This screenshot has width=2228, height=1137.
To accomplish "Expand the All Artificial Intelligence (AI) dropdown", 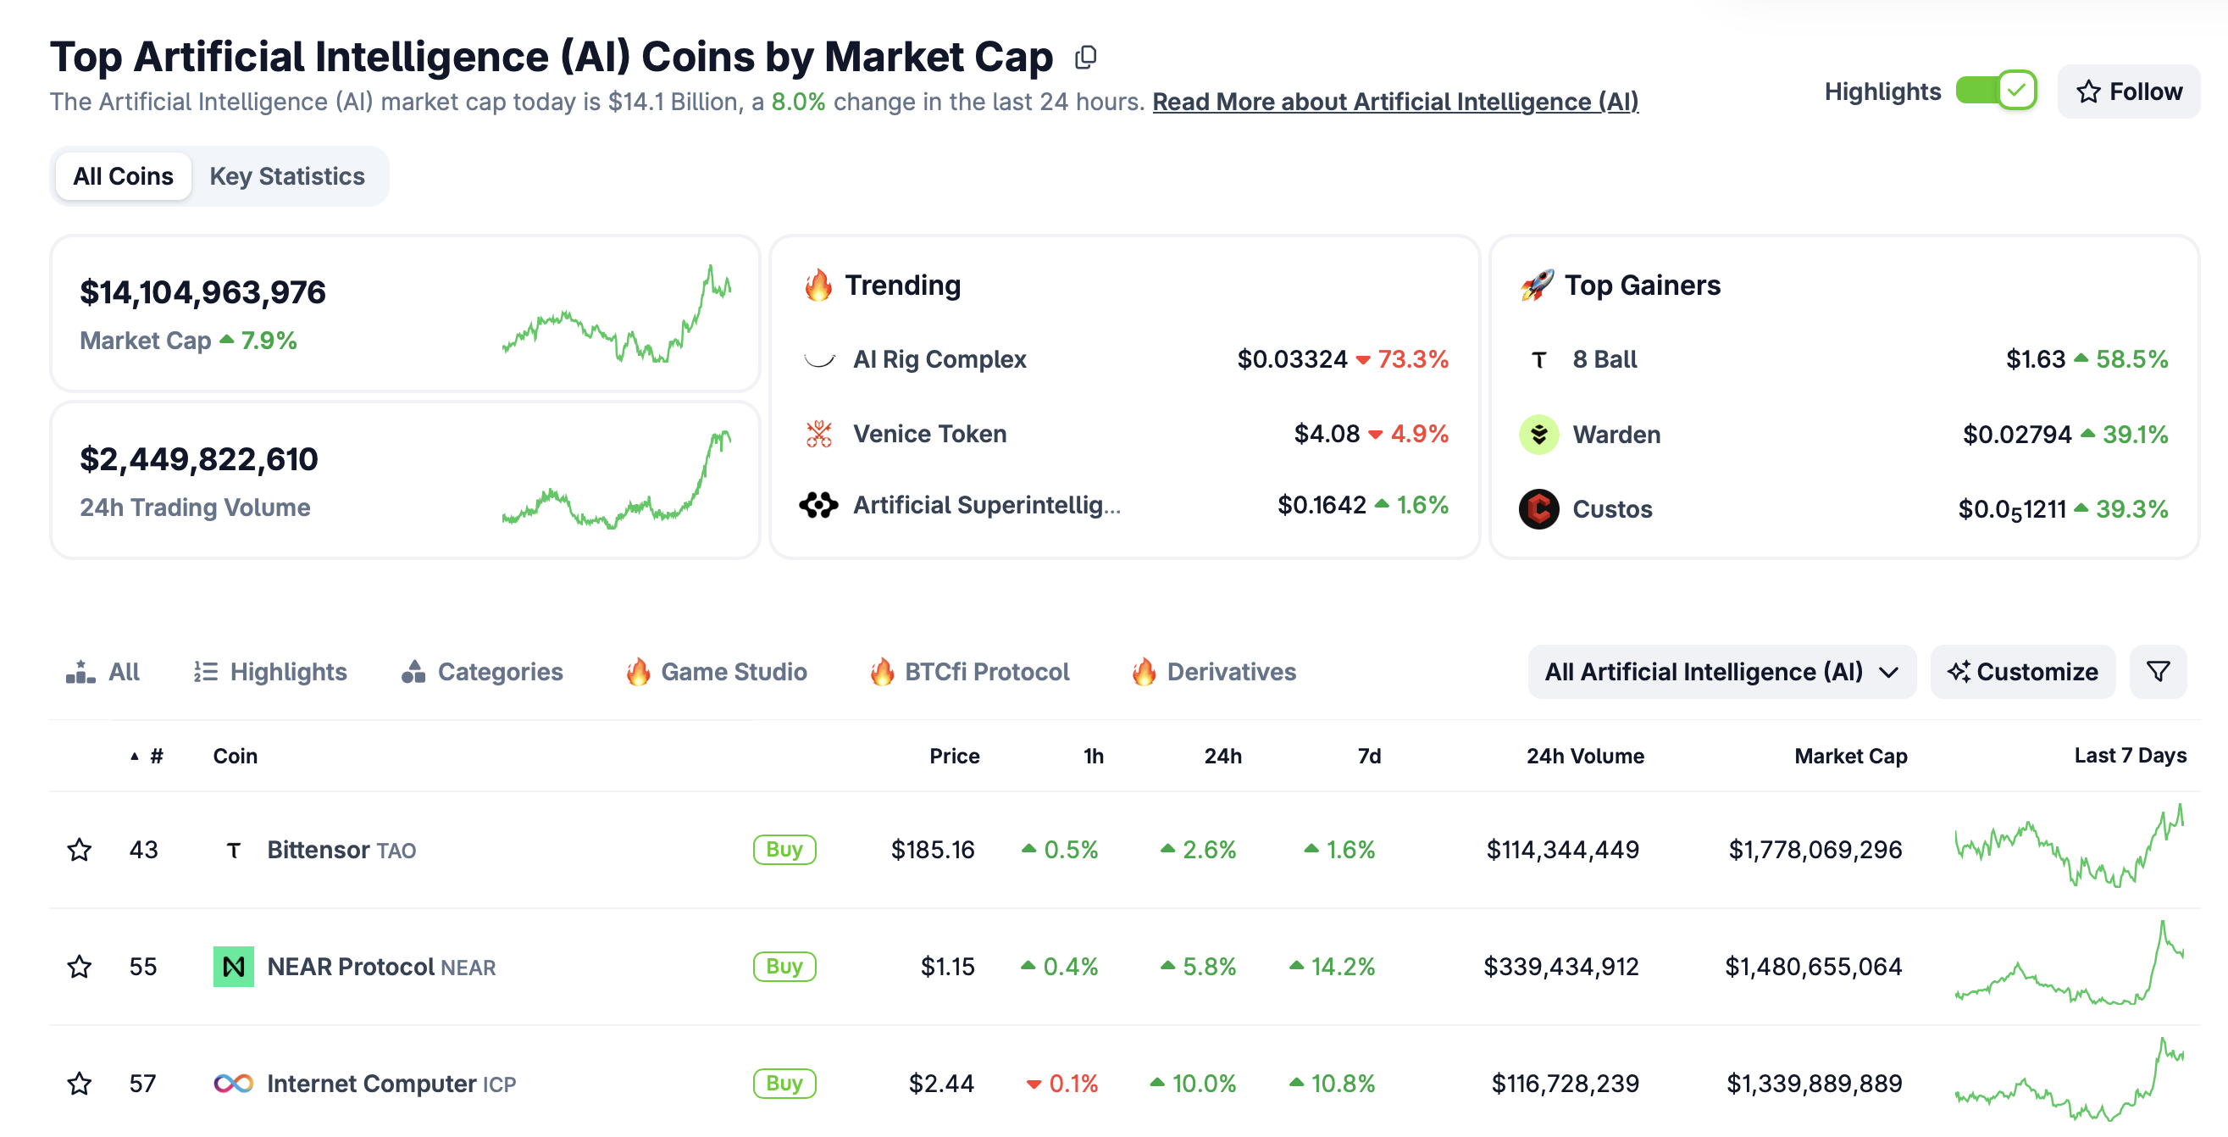I will (1721, 672).
